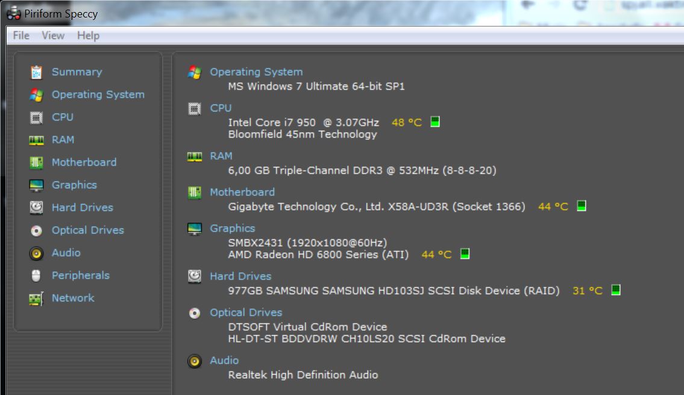This screenshot has width=684, height=395.
Task: Click the Hard Drives icon in sidebar
Action: pyautogui.click(x=36, y=208)
